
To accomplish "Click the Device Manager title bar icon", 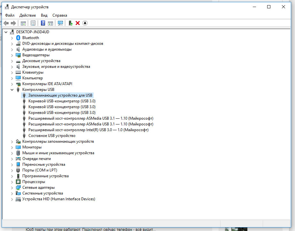I will [x=7, y=7].
